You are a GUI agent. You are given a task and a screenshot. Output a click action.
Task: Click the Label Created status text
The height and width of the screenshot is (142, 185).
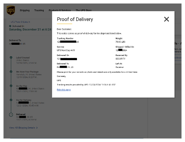tap(23, 58)
